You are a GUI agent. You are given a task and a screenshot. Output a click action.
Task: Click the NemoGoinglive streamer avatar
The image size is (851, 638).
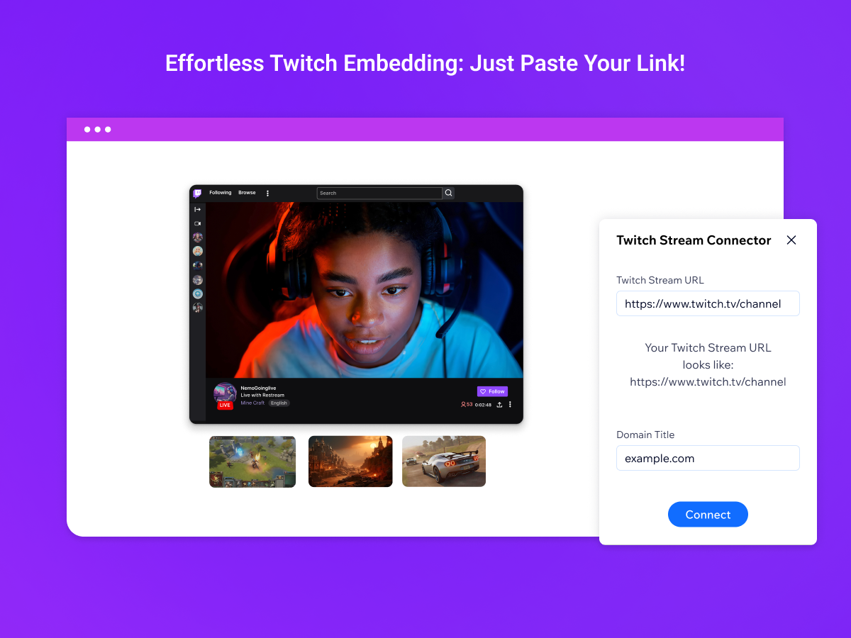[x=225, y=393]
